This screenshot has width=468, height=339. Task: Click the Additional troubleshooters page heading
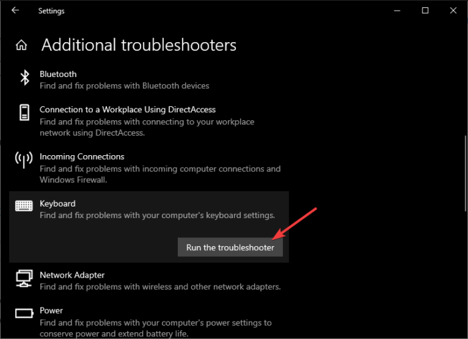point(139,45)
